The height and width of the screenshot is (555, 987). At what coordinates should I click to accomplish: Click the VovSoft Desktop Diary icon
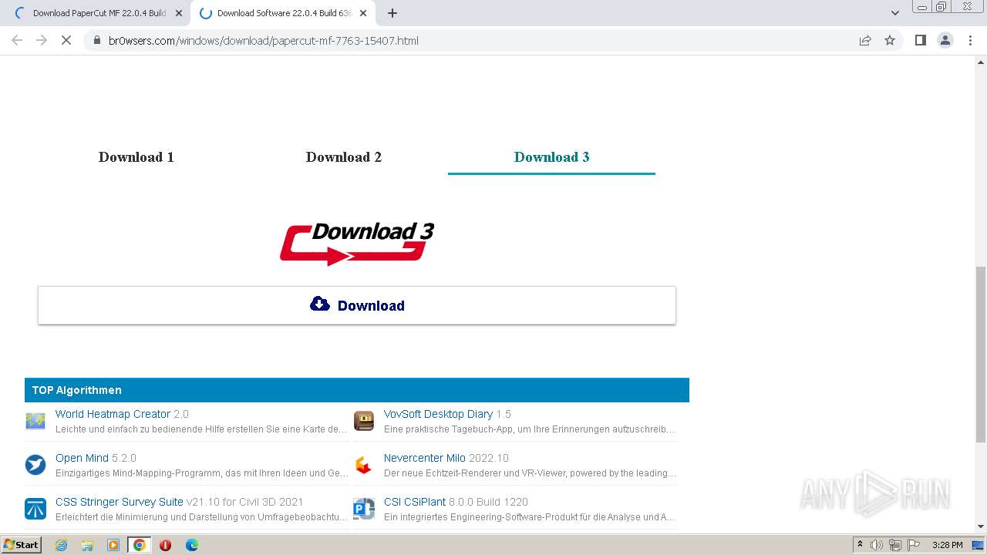tap(364, 421)
